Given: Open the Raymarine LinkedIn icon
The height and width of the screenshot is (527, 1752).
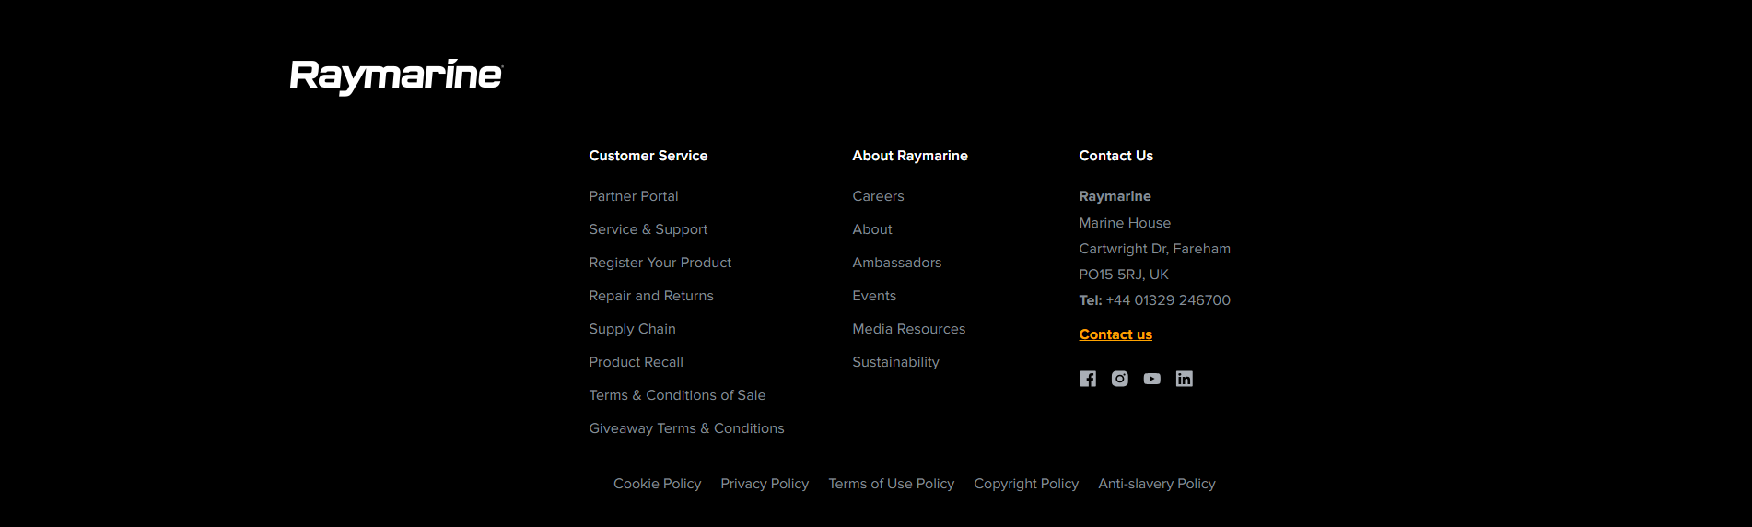Looking at the screenshot, I should coord(1185,379).
